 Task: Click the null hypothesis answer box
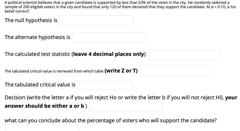[96, 21]
